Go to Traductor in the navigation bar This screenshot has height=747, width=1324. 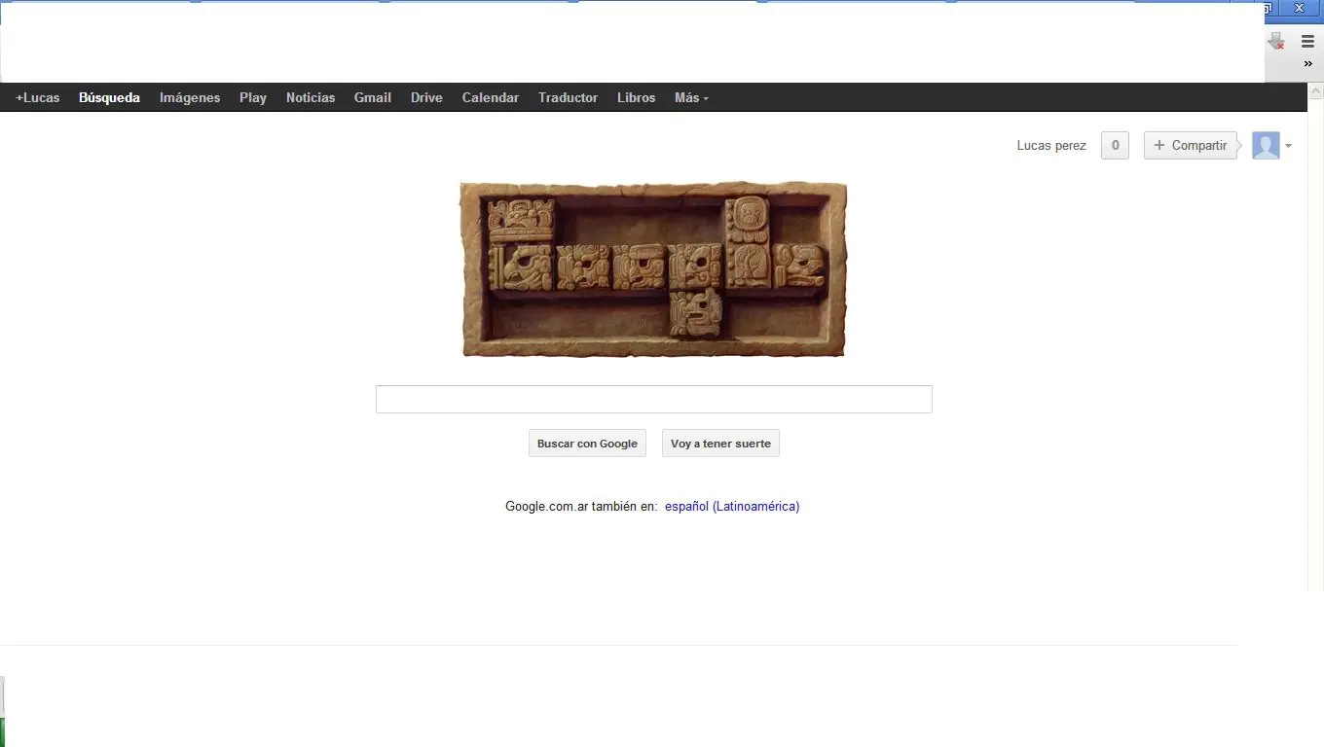(x=568, y=97)
